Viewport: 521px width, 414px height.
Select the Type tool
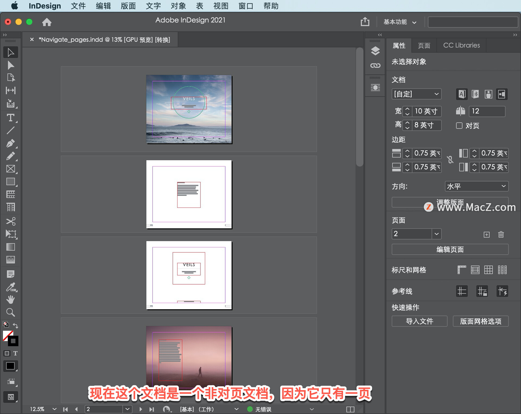click(x=11, y=117)
